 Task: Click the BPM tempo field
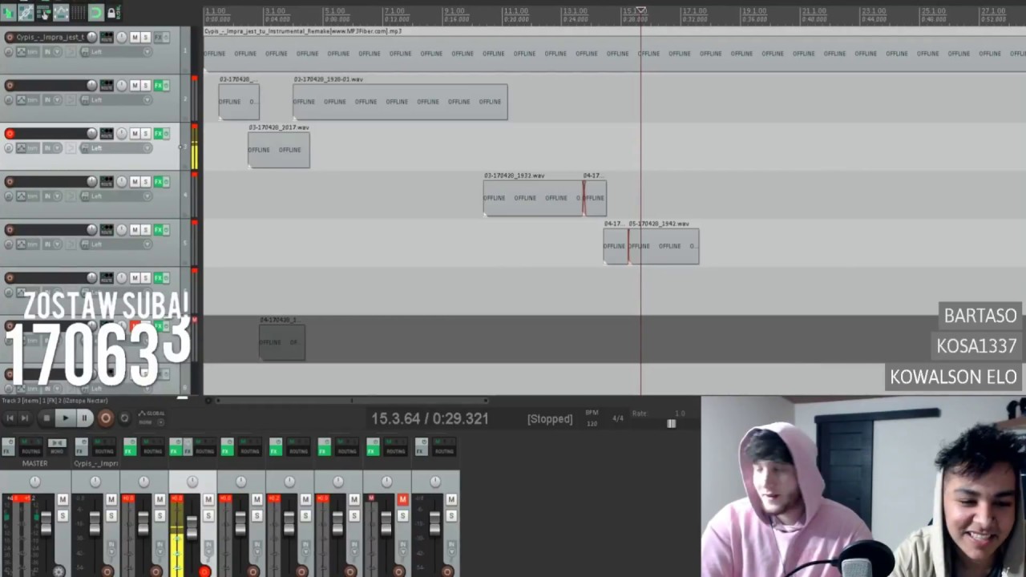[x=592, y=418]
